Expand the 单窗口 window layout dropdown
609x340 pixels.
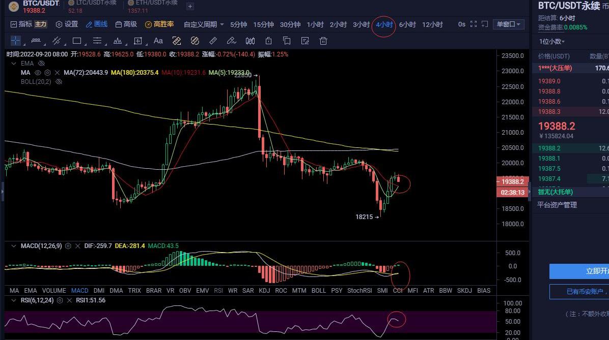[x=508, y=24]
